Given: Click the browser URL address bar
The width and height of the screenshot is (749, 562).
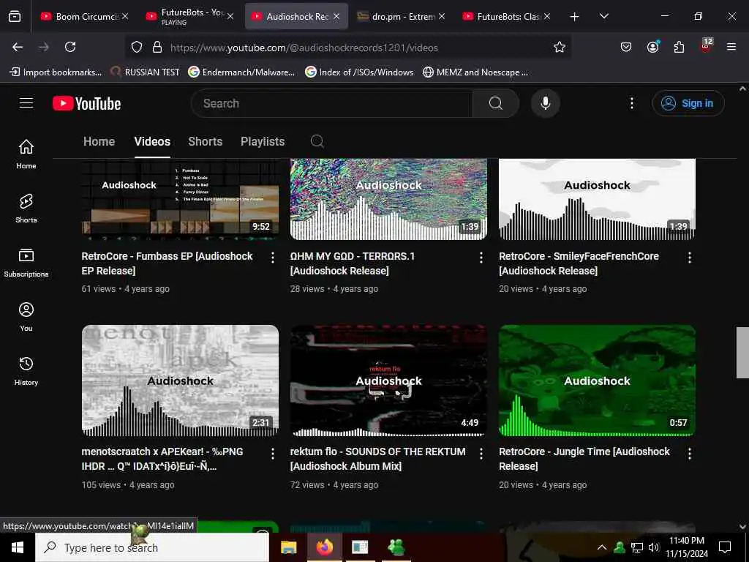Looking at the screenshot, I should click(347, 48).
